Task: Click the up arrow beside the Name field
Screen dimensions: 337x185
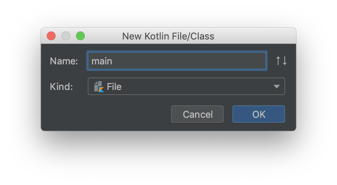Action: click(x=278, y=61)
